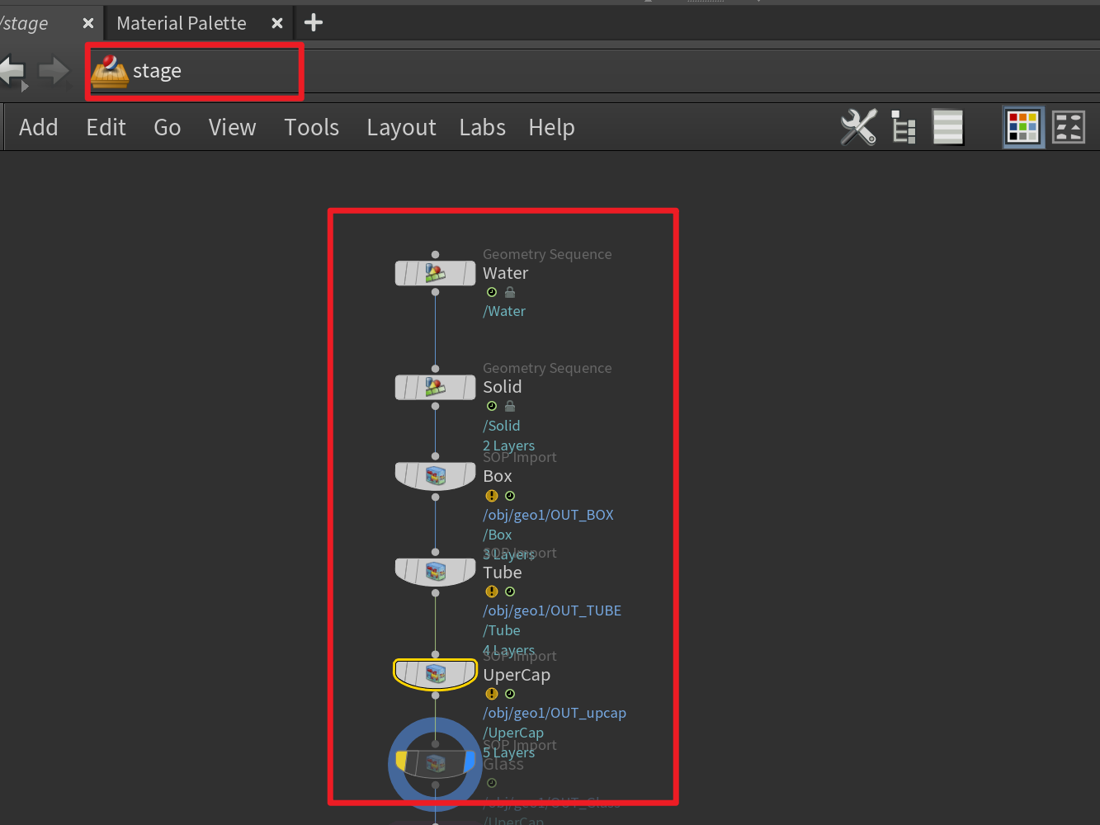1100x825 pixels.
Task: Select the Tube SOP Import node
Action: coord(436,572)
